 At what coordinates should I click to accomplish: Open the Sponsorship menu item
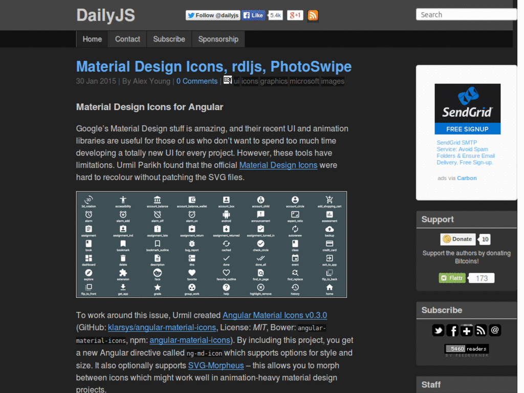click(x=218, y=39)
